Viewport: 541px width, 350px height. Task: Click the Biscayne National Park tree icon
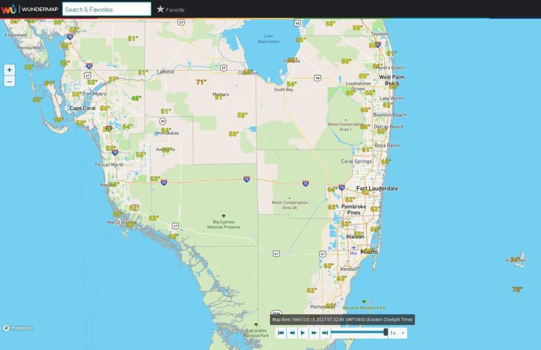[363, 302]
